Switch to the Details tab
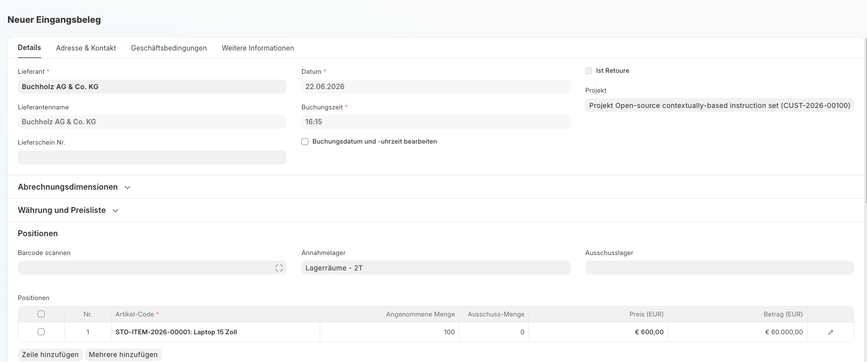Viewport: 867px width, 362px height. click(29, 48)
